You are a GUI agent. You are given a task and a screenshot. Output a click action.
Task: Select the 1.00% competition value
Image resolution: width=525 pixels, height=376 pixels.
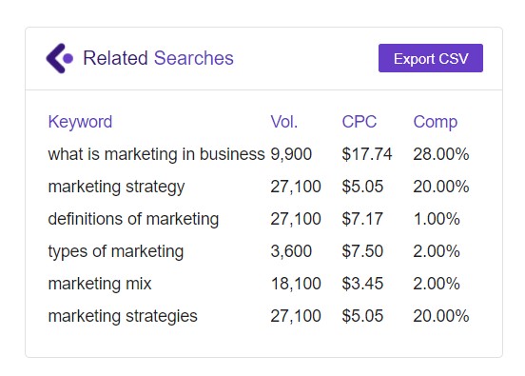pyautogui.click(x=437, y=219)
